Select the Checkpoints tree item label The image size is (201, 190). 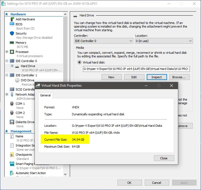click(24, 155)
